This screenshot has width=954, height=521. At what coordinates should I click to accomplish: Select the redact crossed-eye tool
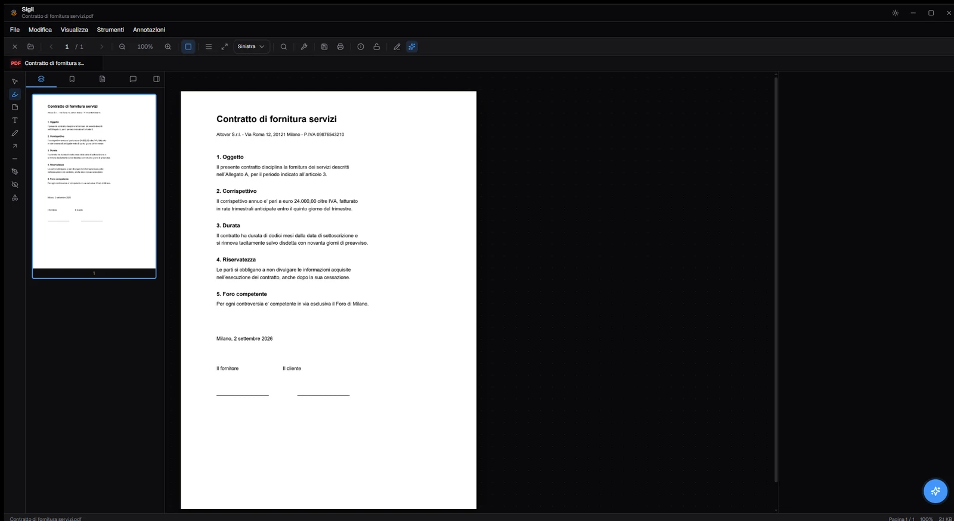coord(15,185)
